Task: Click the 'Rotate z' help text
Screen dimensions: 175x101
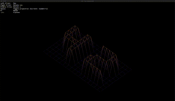Action: tap(17, 7)
